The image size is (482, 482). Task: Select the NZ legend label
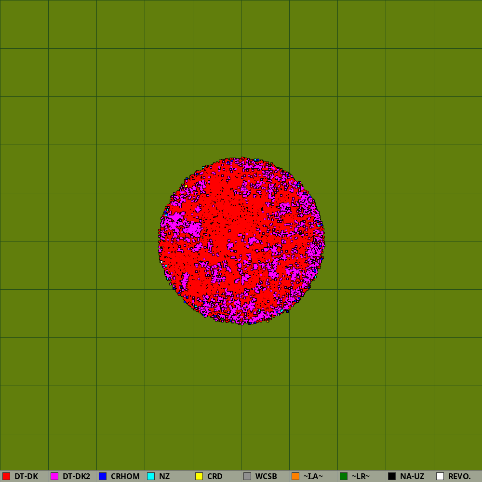(x=164, y=477)
